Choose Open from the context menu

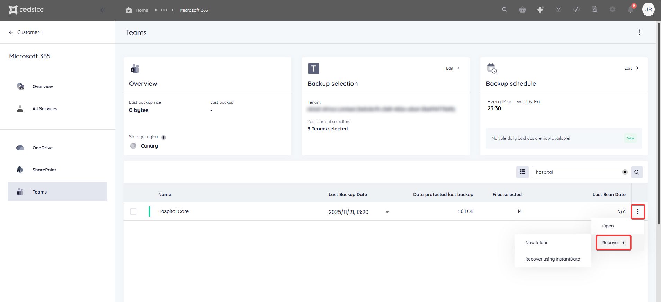(x=618, y=226)
